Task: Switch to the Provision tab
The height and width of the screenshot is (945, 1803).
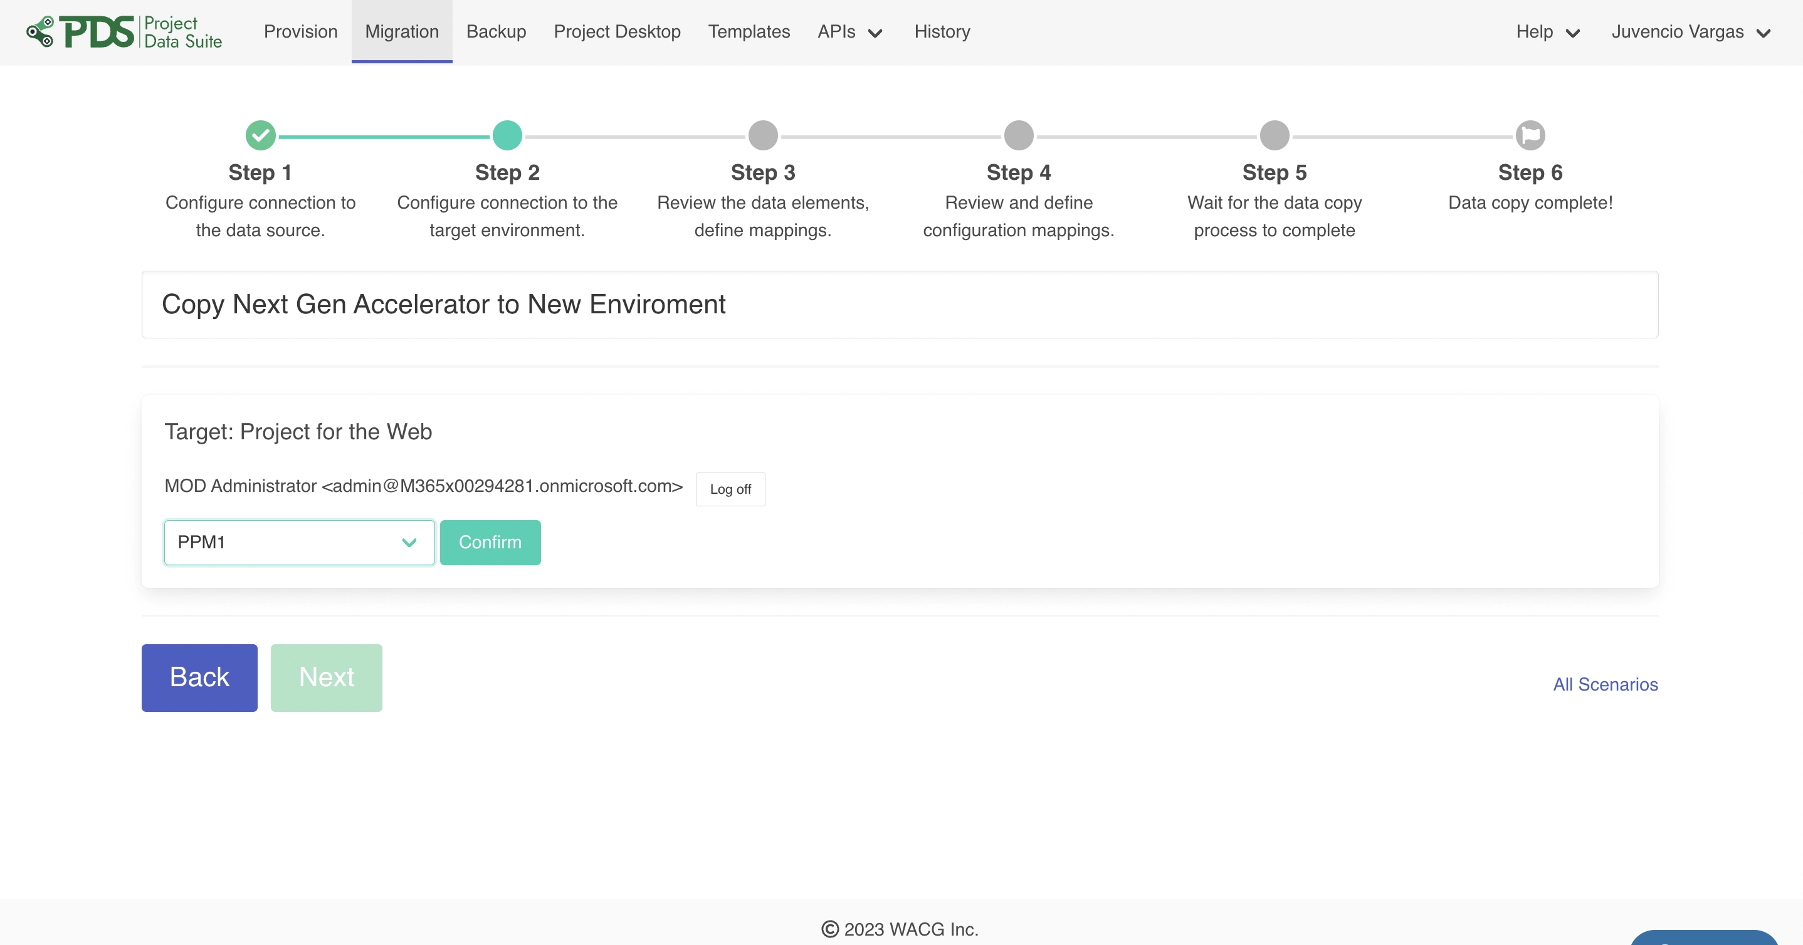Action: [300, 32]
